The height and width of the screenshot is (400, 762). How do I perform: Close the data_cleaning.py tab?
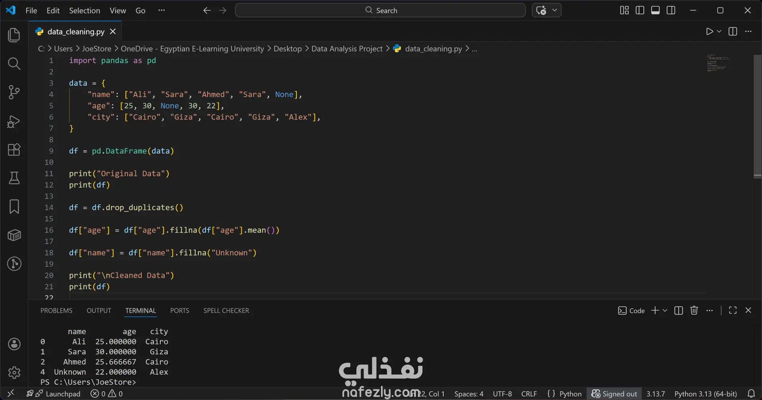point(113,31)
